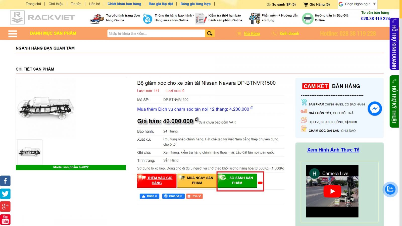The width and height of the screenshot is (402, 226).
Task: Open the YouTube social sidebar icon
Action: pos(5,219)
